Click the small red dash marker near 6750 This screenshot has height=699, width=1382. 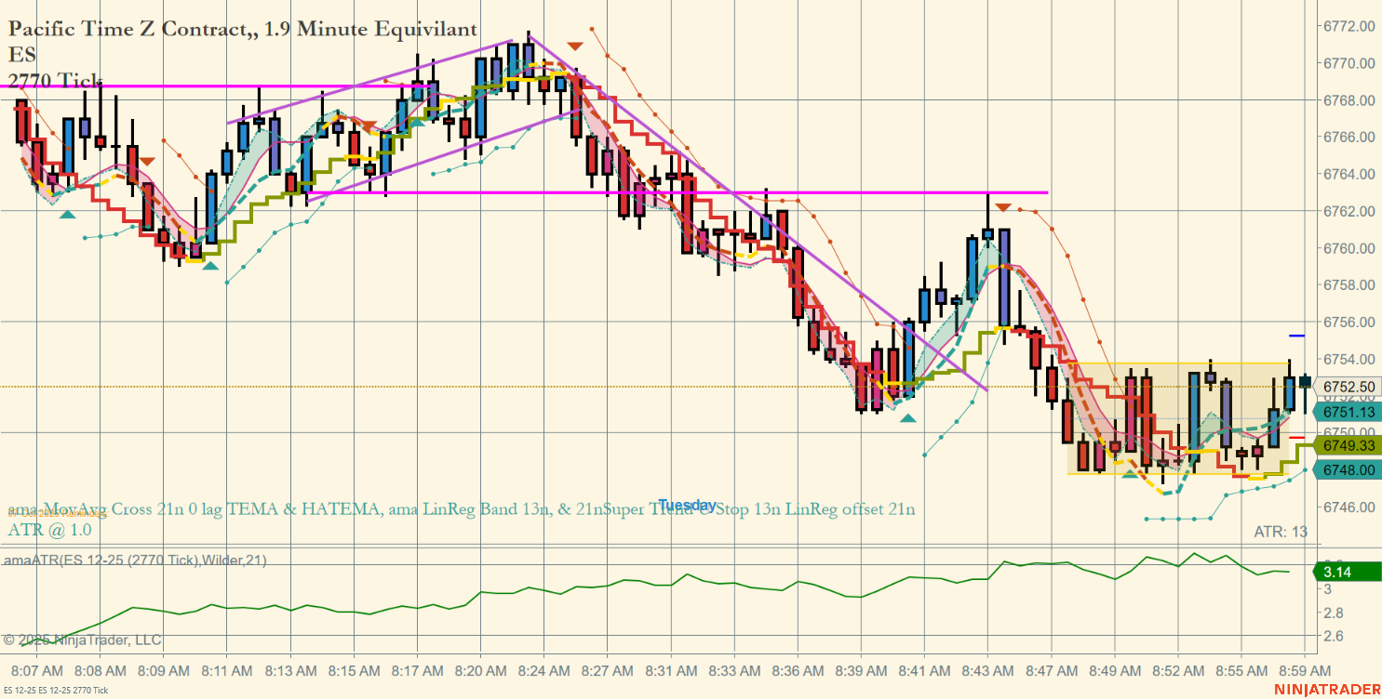(x=1296, y=437)
